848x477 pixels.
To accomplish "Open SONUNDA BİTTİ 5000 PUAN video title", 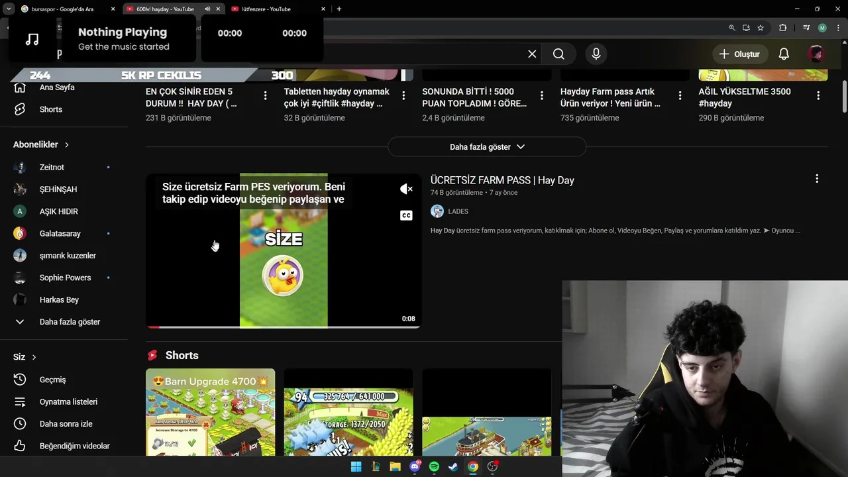I will click(474, 97).
